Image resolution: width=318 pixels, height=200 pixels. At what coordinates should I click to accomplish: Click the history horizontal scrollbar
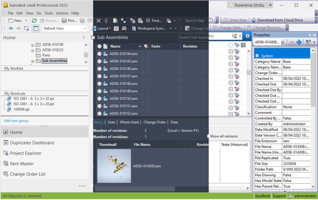point(135,189)
